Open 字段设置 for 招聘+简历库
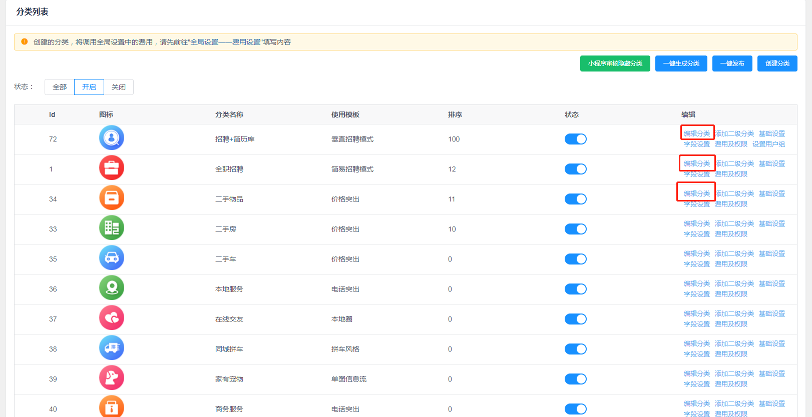Viewport: 812px width, 417px height. [x=697, y=144]
